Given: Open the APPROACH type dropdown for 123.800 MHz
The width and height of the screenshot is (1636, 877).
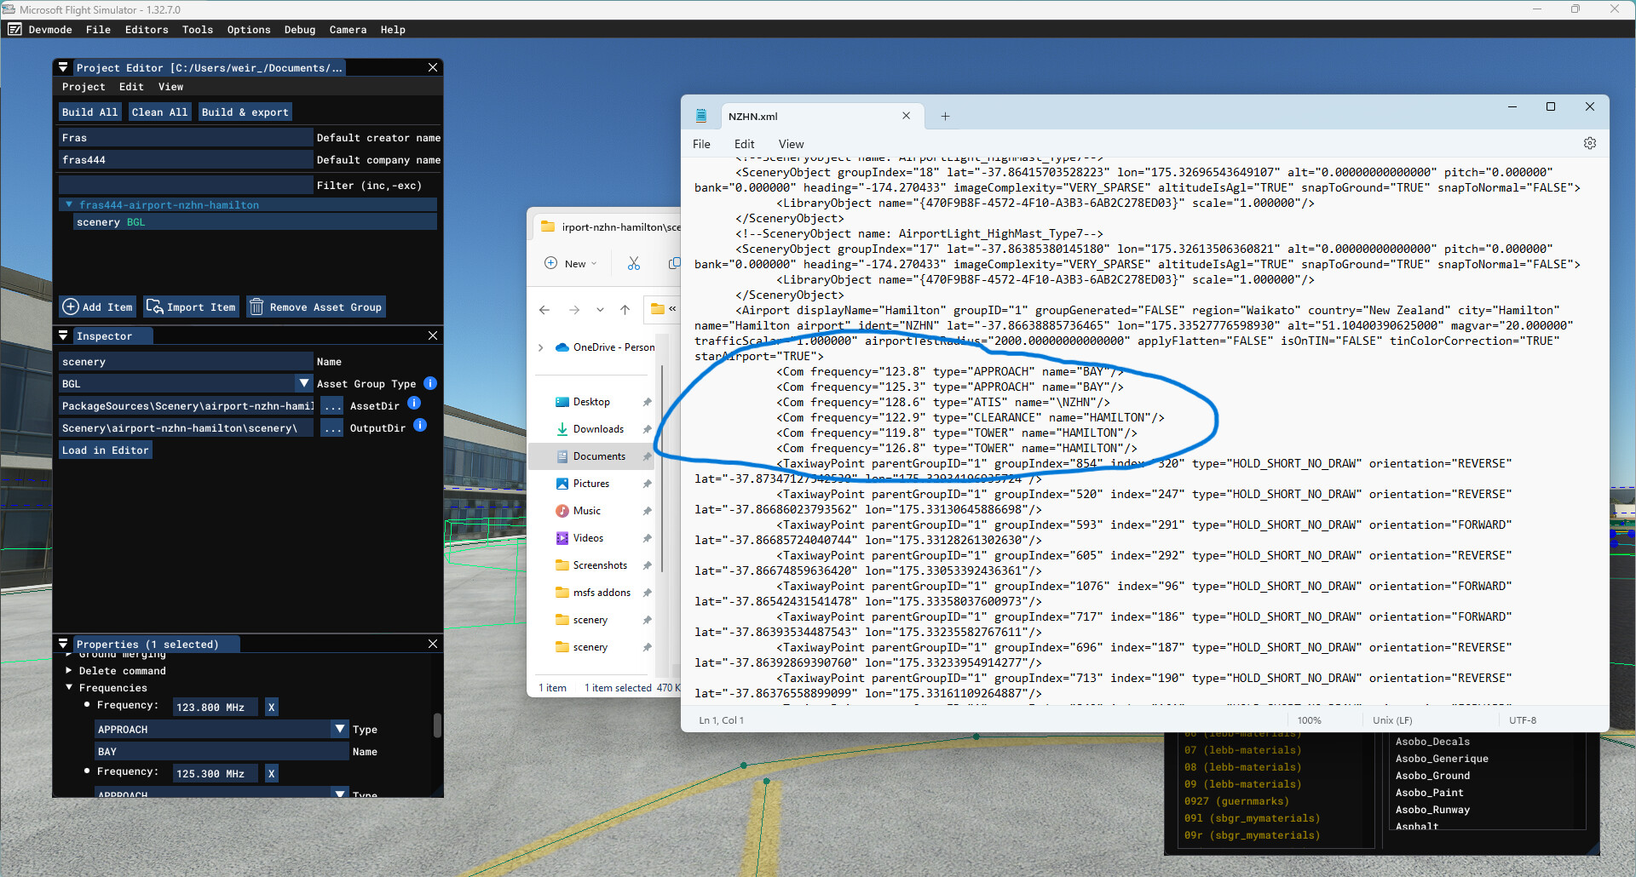Looking at the screenshot, I should 340,729.
